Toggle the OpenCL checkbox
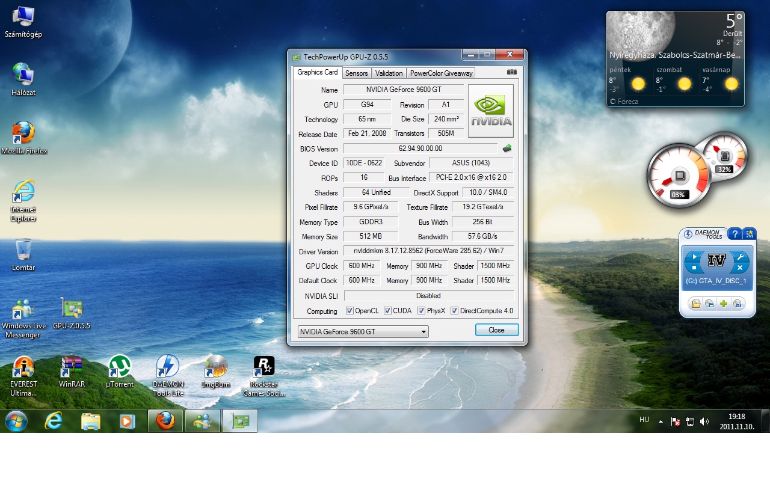Screen dimensions: 770x481 coord(350,311)
